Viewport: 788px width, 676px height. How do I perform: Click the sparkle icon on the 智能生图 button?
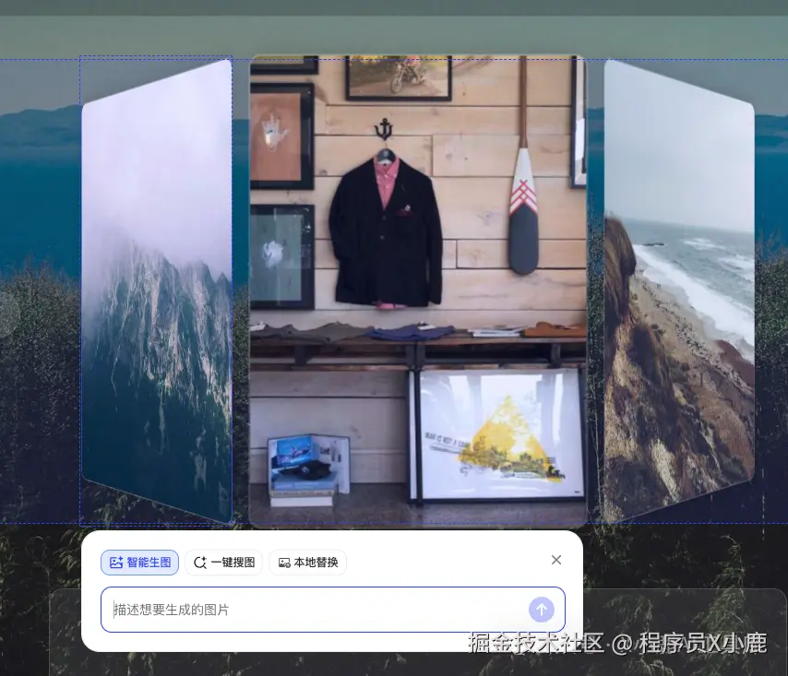click(x=114, y=562)
